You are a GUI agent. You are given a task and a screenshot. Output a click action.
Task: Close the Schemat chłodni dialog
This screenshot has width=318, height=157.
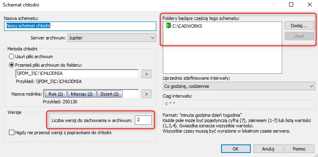tap(310, 4)
